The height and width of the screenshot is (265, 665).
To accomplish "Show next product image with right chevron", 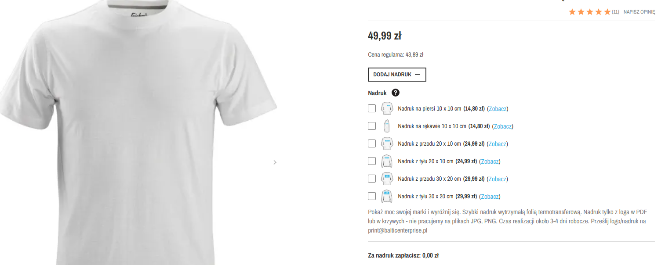I will pyautogui.click(x=275, y=162).
